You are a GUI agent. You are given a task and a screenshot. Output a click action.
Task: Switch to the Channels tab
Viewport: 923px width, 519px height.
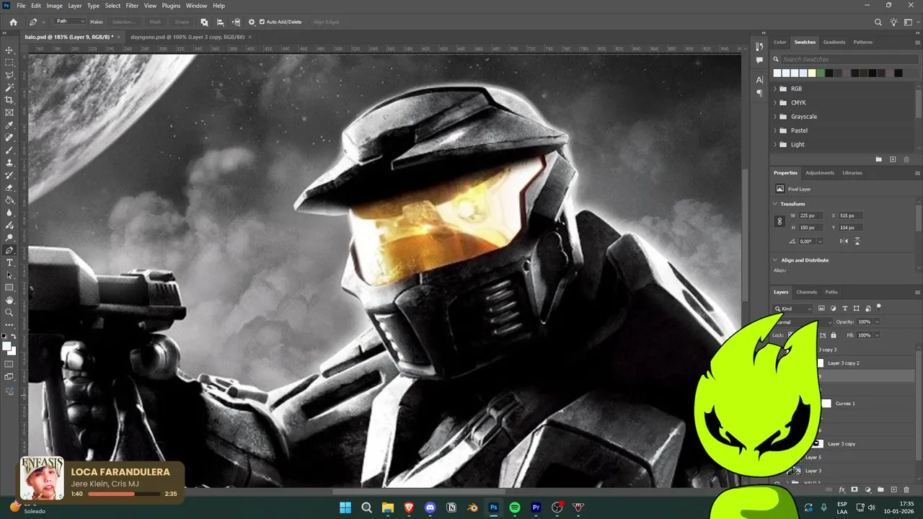point(806,292)
